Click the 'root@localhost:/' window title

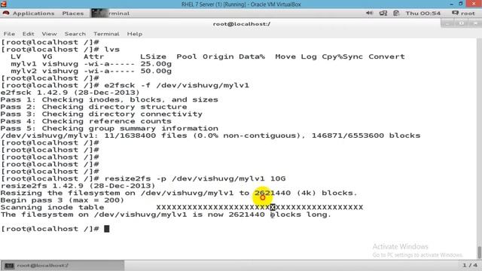tap(241, 24)
